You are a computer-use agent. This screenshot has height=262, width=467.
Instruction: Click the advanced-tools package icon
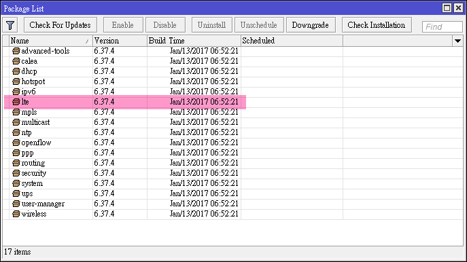(x=16, y=51)
